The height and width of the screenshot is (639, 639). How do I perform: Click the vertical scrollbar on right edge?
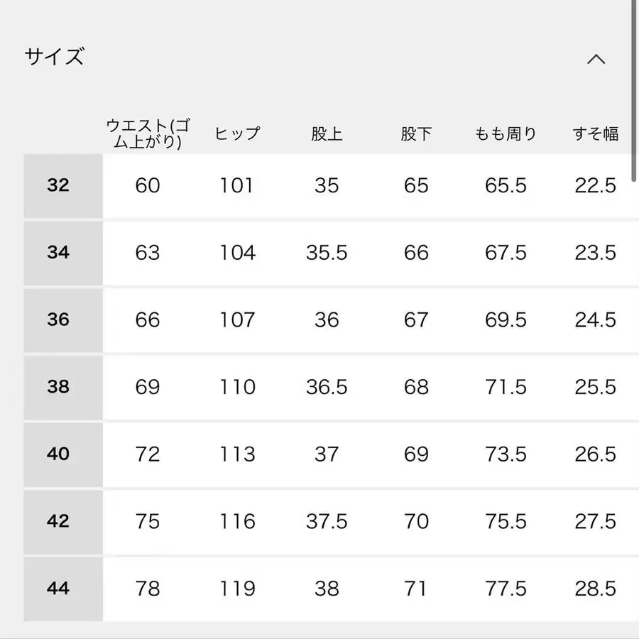tap(635, 92)
